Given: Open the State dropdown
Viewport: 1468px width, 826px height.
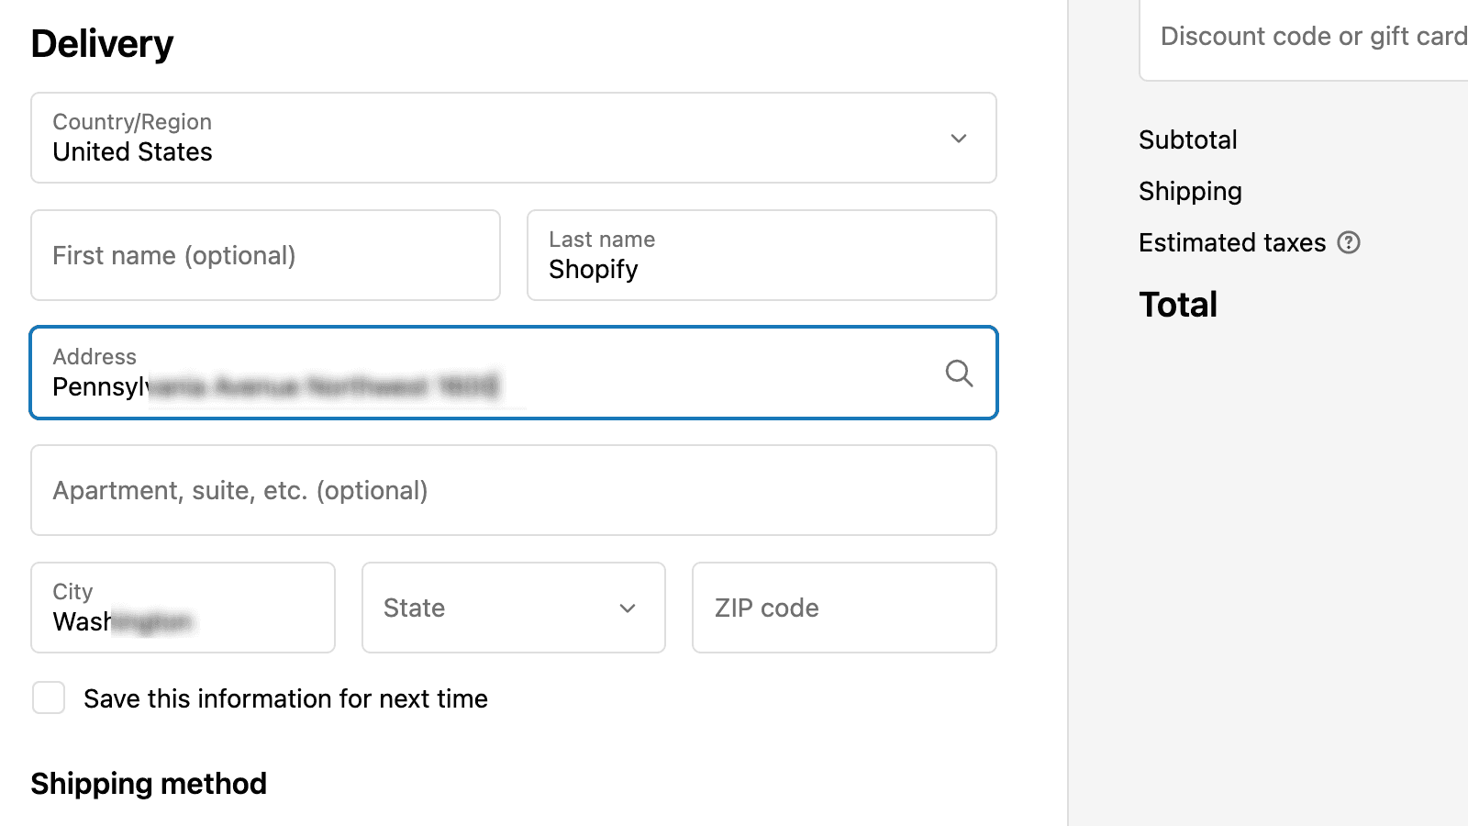Looking at the screenshot, I should coord(513,608).
